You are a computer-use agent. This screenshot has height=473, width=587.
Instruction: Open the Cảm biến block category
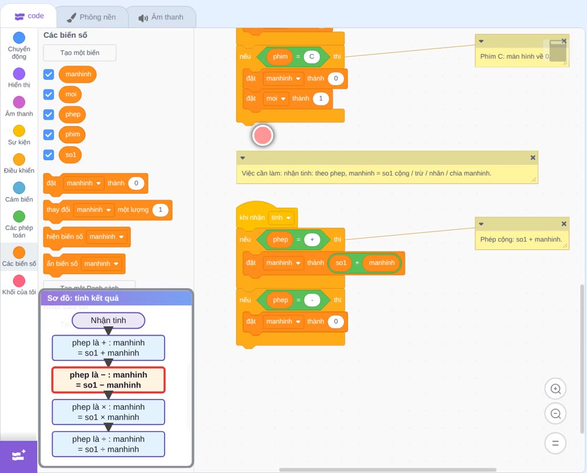[19, 192]
